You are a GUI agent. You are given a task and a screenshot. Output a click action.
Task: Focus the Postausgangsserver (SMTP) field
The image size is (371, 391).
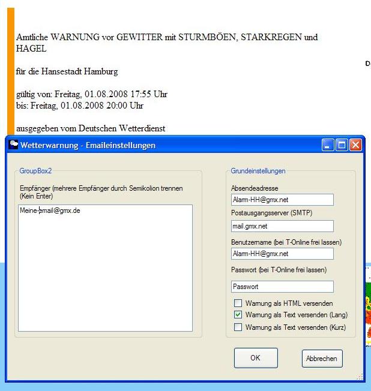coord(282,226)
